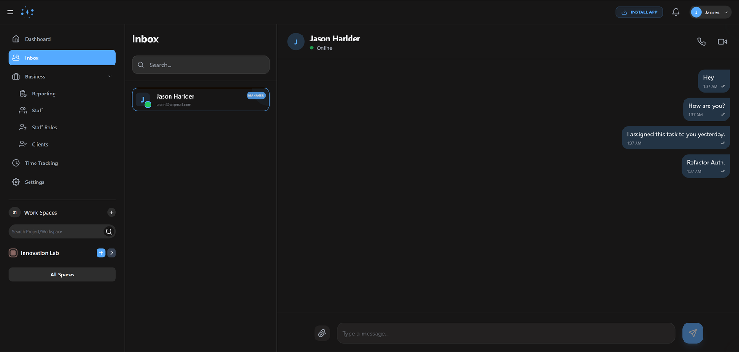Open the Staff Roles page
The height and width of the screenshot is (352, 739).
[44, 128]
